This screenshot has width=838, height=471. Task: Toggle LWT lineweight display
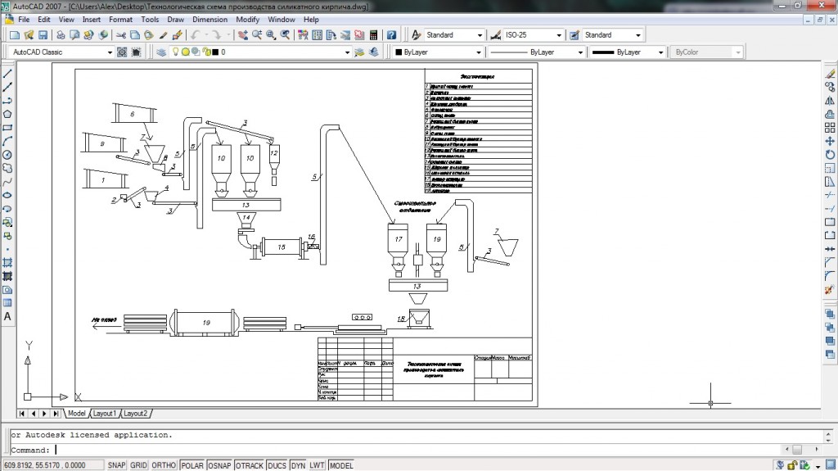[x=317, y=465]
